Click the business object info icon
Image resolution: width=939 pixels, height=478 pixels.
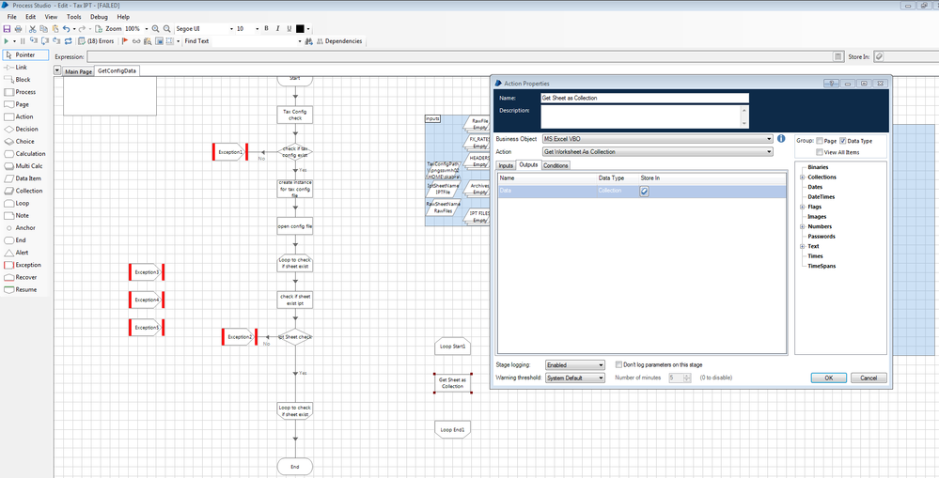[781, 139]
